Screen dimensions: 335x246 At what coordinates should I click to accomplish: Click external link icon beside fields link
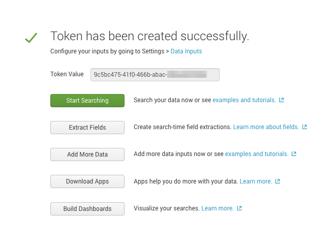[304, 127]
